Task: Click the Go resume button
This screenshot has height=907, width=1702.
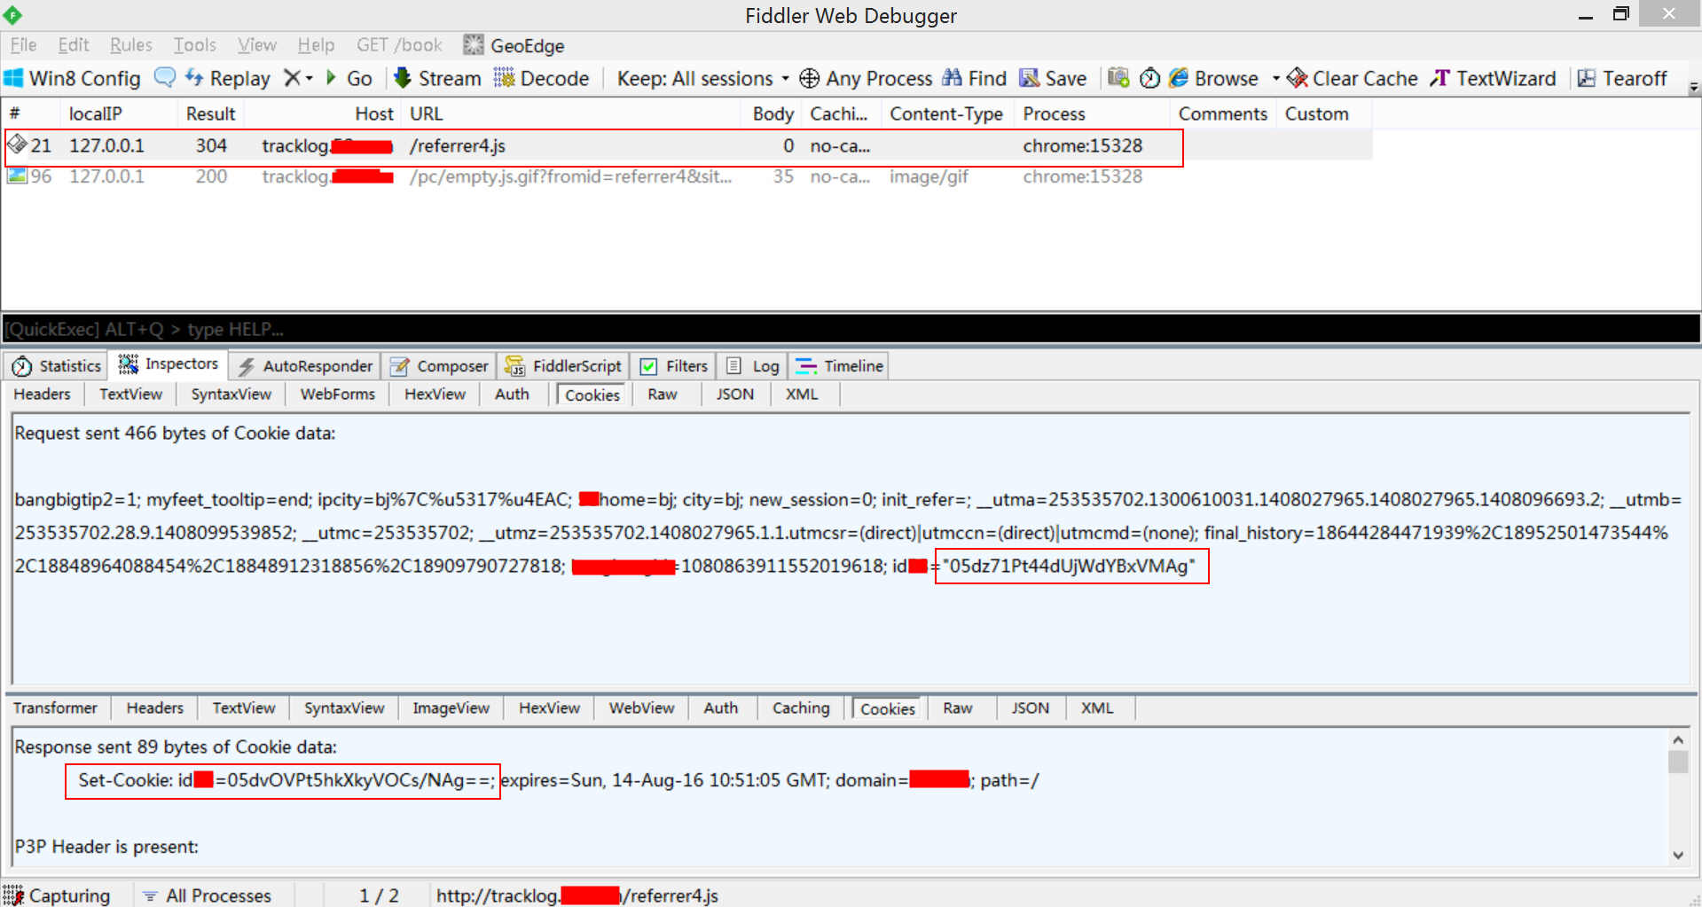Action: [x=349, y=78]
